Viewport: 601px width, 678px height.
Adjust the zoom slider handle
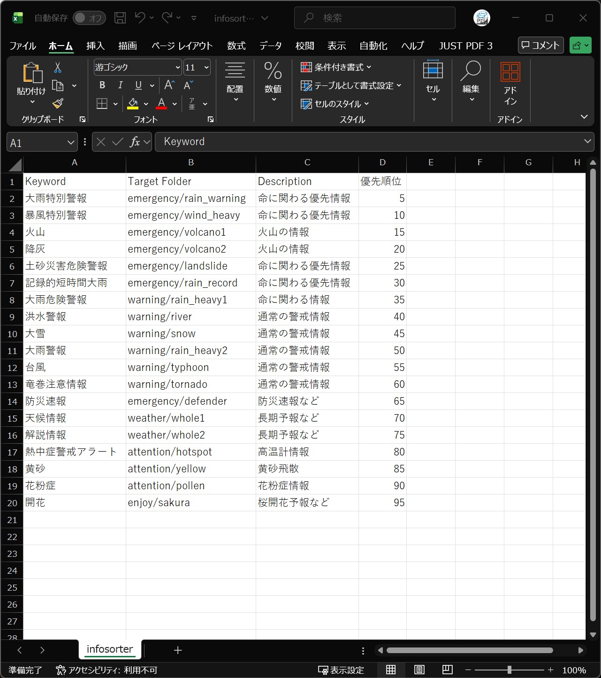[509, 670]
